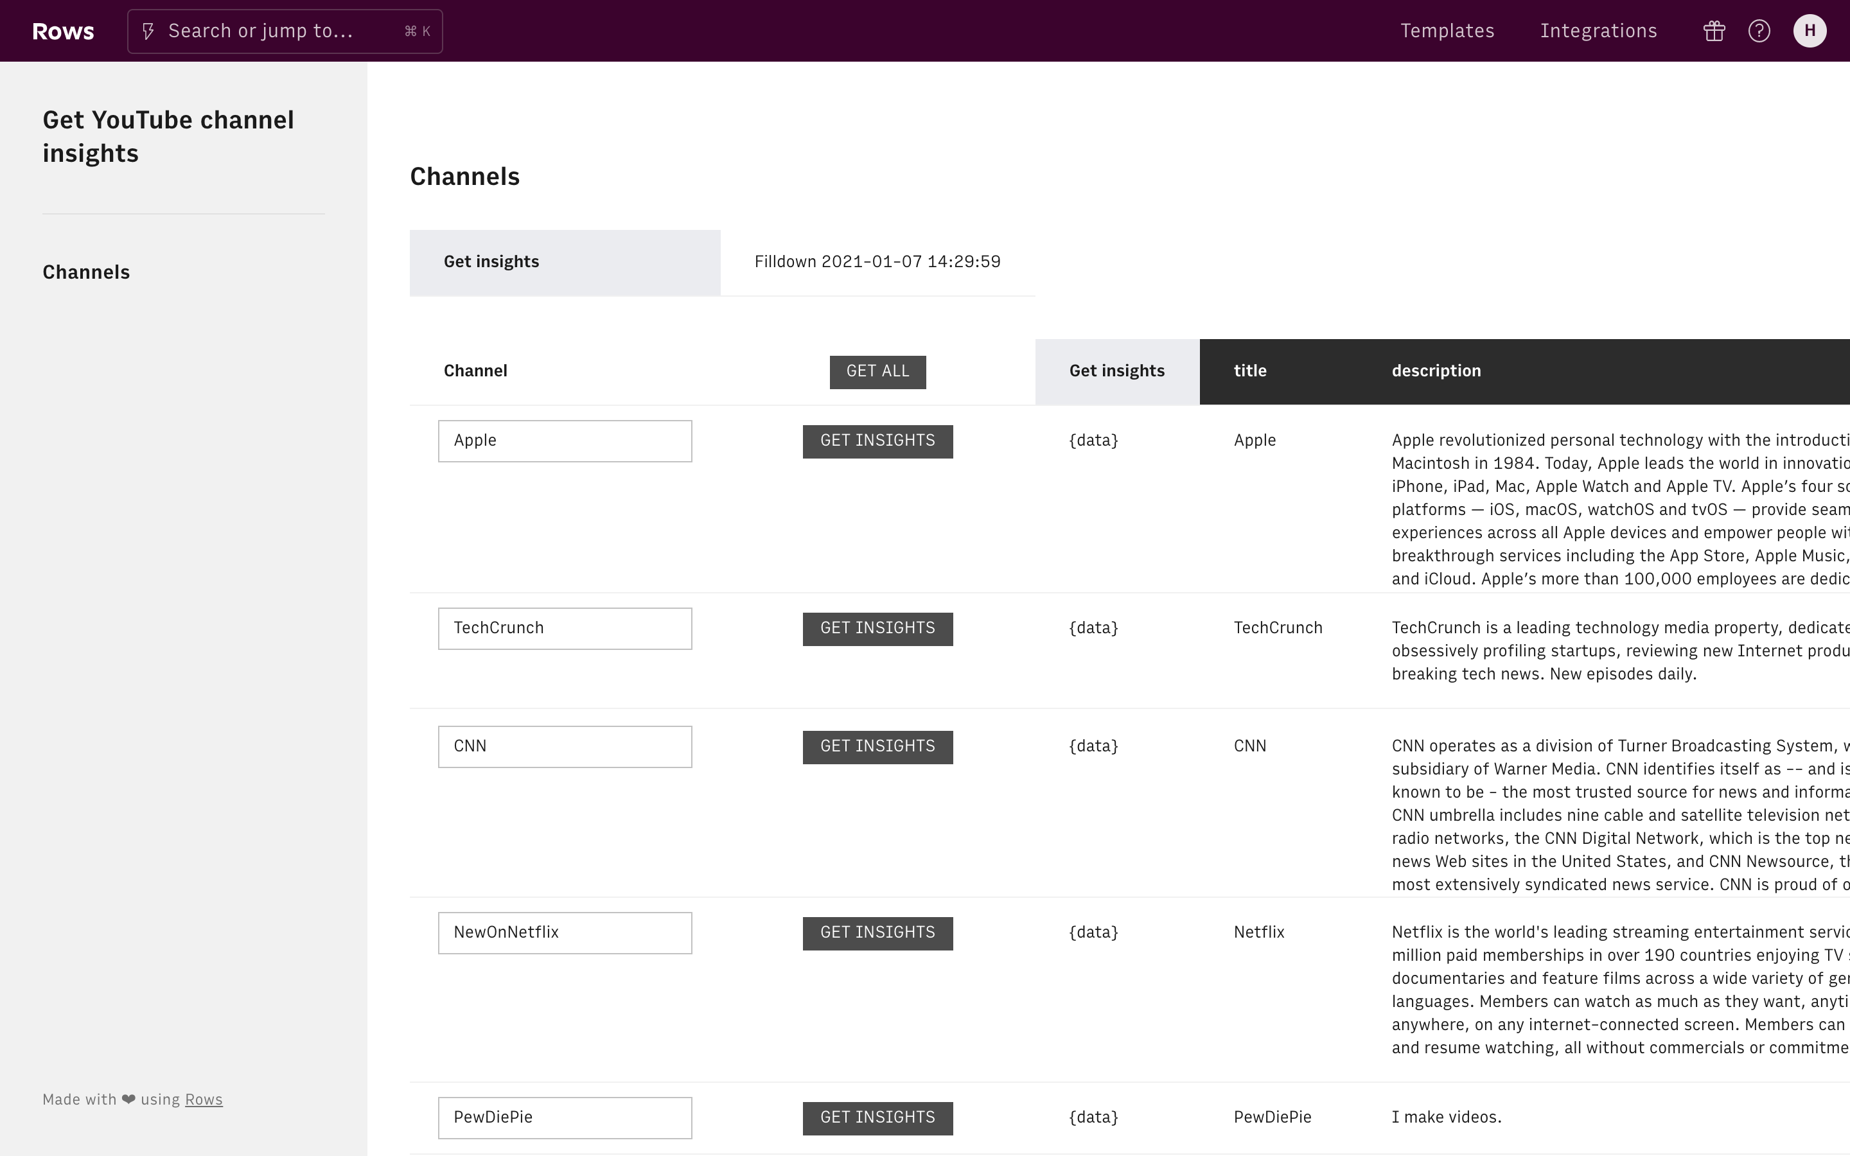Open the gift icon in header
1850x1156 pixels.
[x=1713, y=31]
